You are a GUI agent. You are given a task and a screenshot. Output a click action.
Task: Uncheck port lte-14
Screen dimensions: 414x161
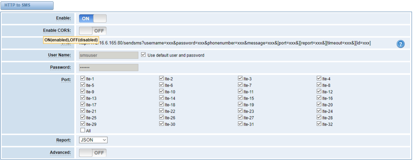[x=162, y=98]
